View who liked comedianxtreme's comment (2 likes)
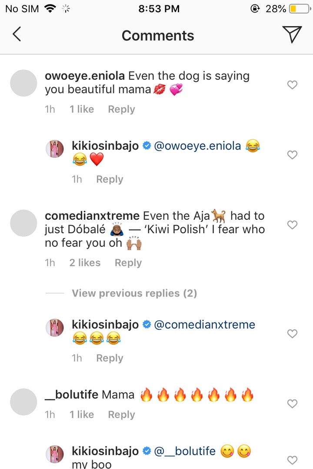The width and height of the screenshot is (313, 469). [85, 263]
